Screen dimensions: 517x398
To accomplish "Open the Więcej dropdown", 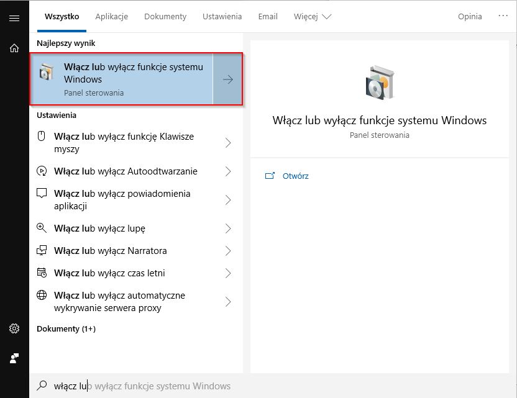I will (x=312, y=17).
